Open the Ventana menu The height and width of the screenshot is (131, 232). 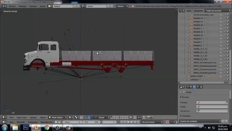pos(33,6)
